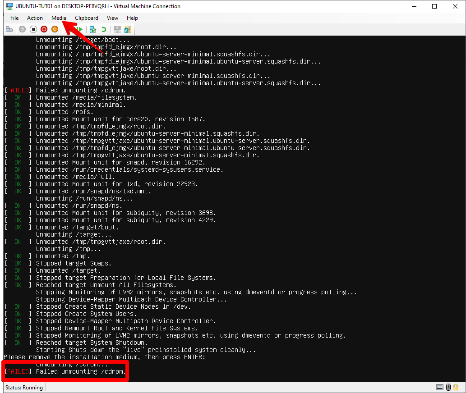Click the 'Status: Running' status bar text
The width and height of the screenshot is (466, 393).
[24, 387]
